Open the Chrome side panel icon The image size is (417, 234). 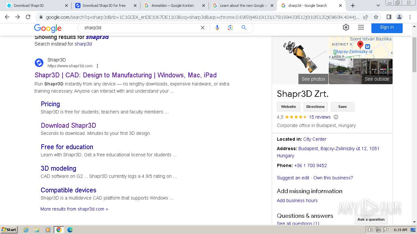pyautogui.click(x=389, y=17)
